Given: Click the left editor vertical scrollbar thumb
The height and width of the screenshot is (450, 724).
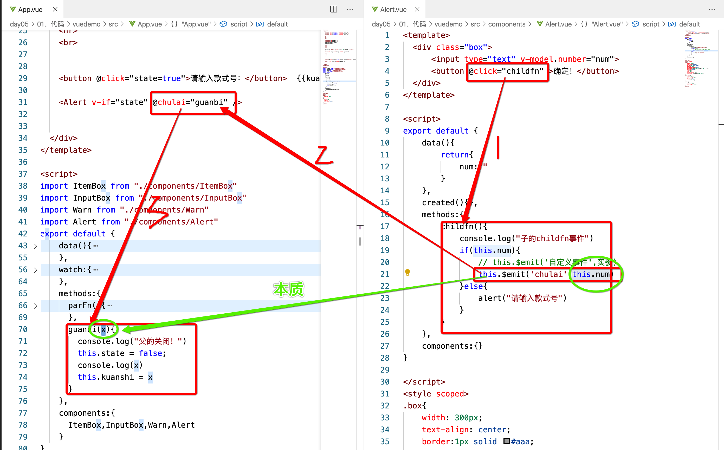Looking at the screenshot, I should point(360,241).
